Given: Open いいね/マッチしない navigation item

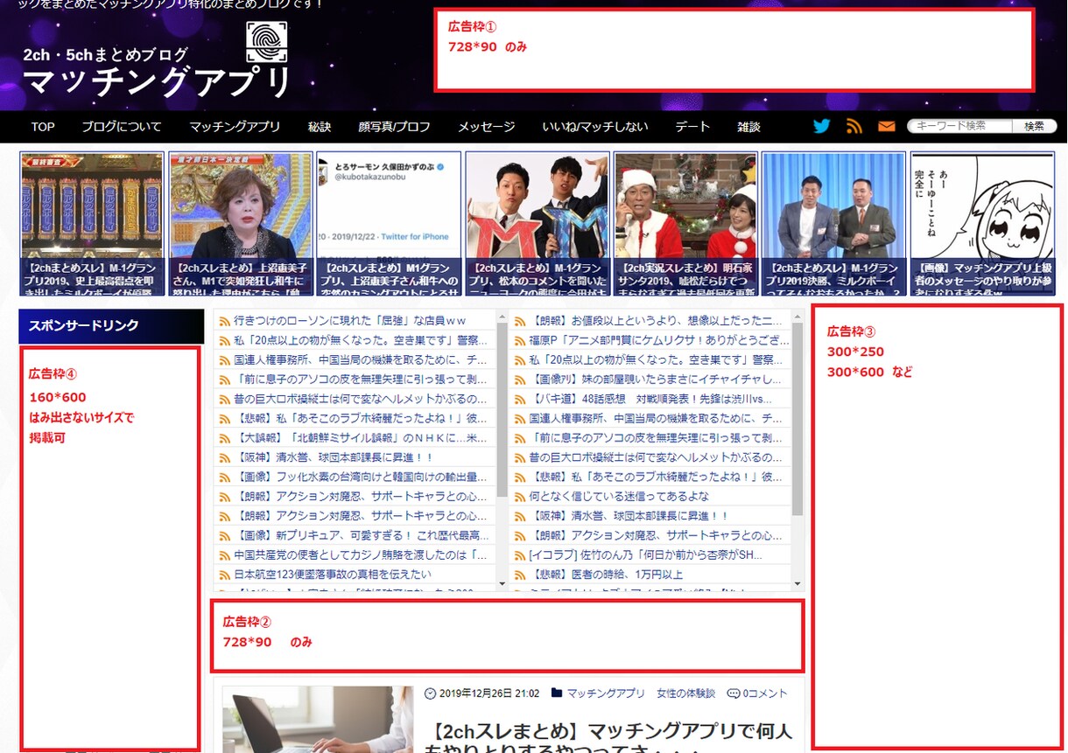Looking at the screenshot, I should 595,127.
